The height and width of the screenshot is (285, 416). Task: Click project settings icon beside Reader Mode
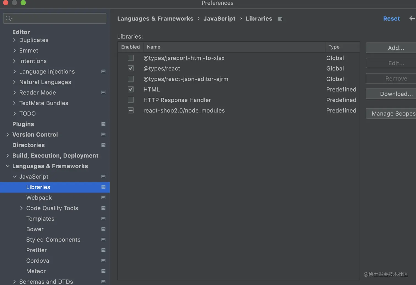coord(103,93)
